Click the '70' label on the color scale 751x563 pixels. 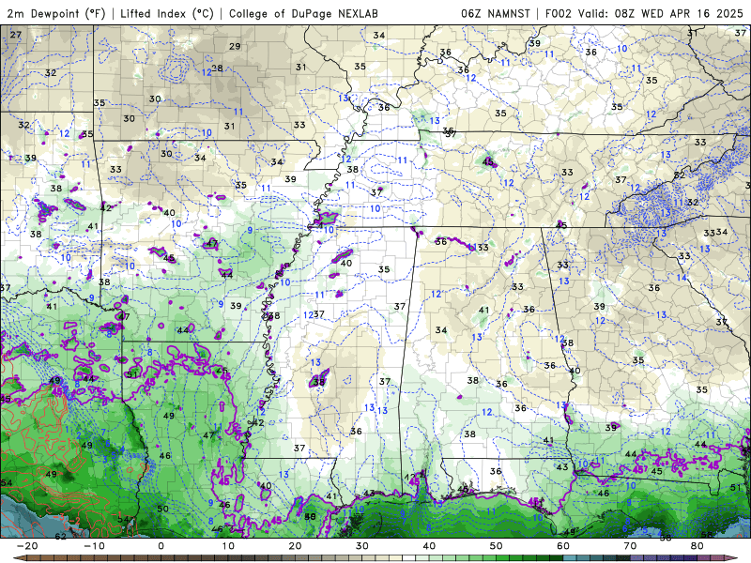[630, 546]
